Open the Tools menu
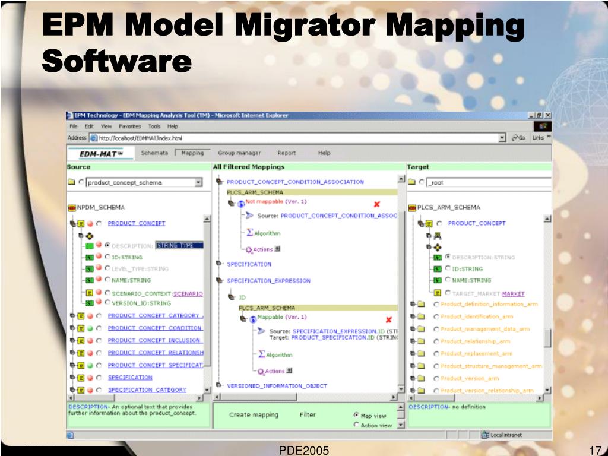The image size is (608, 456). [x=154, y=126]
